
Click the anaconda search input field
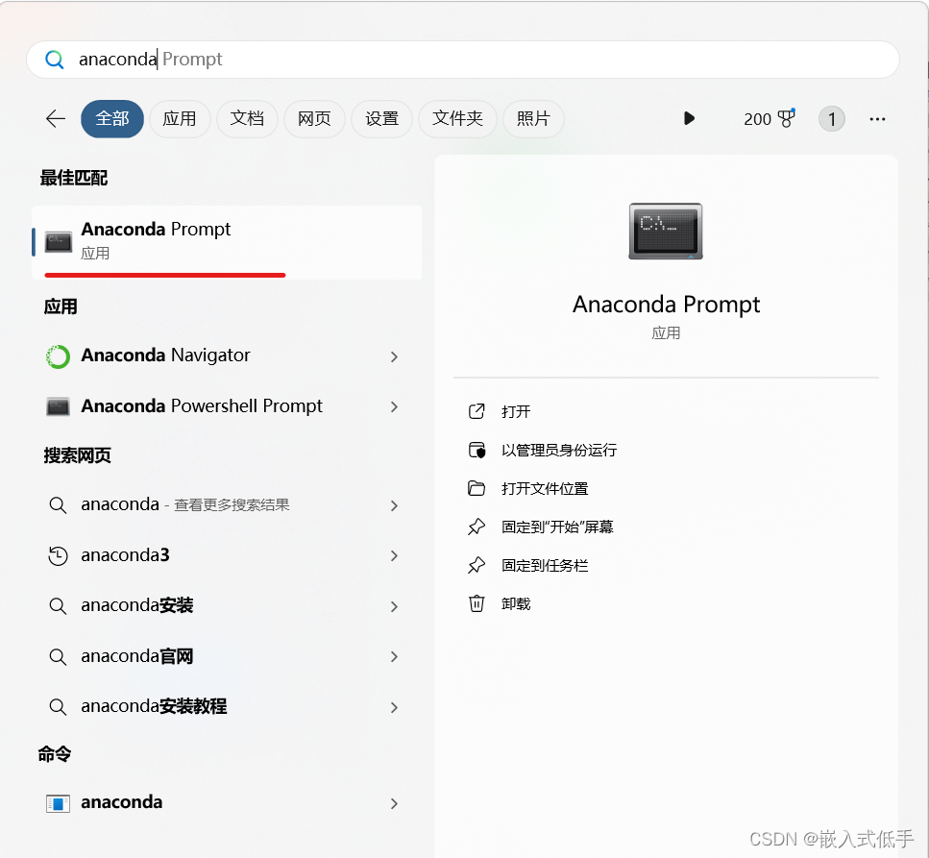463,60
